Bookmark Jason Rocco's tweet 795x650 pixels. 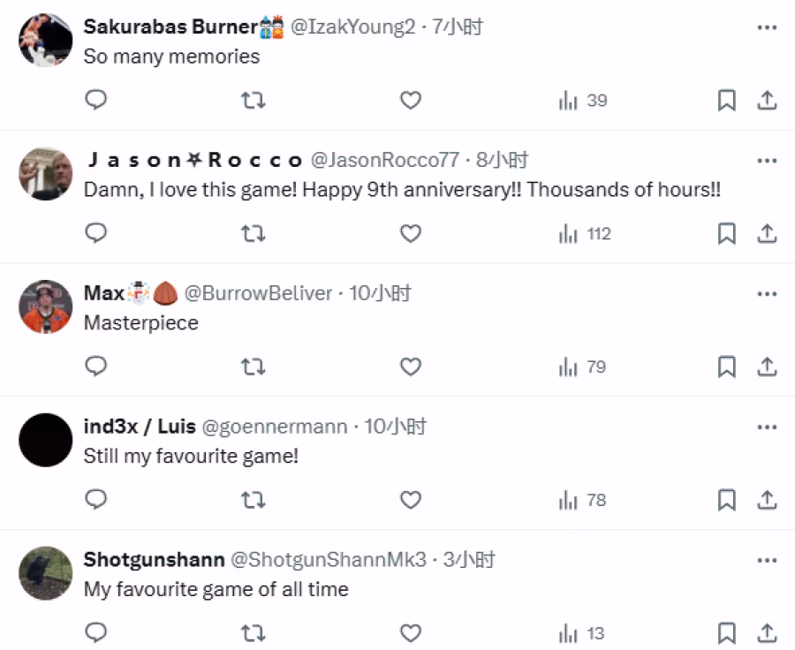pyautogui.click(x=726, y=234)
